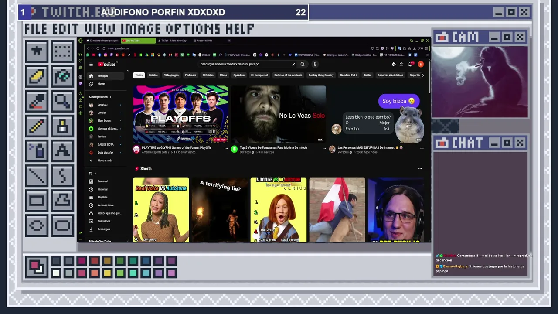
Task: Open options menu for Las Personas MÁS ESTÚPIDAS video
Action: click(x=422, y=148)
